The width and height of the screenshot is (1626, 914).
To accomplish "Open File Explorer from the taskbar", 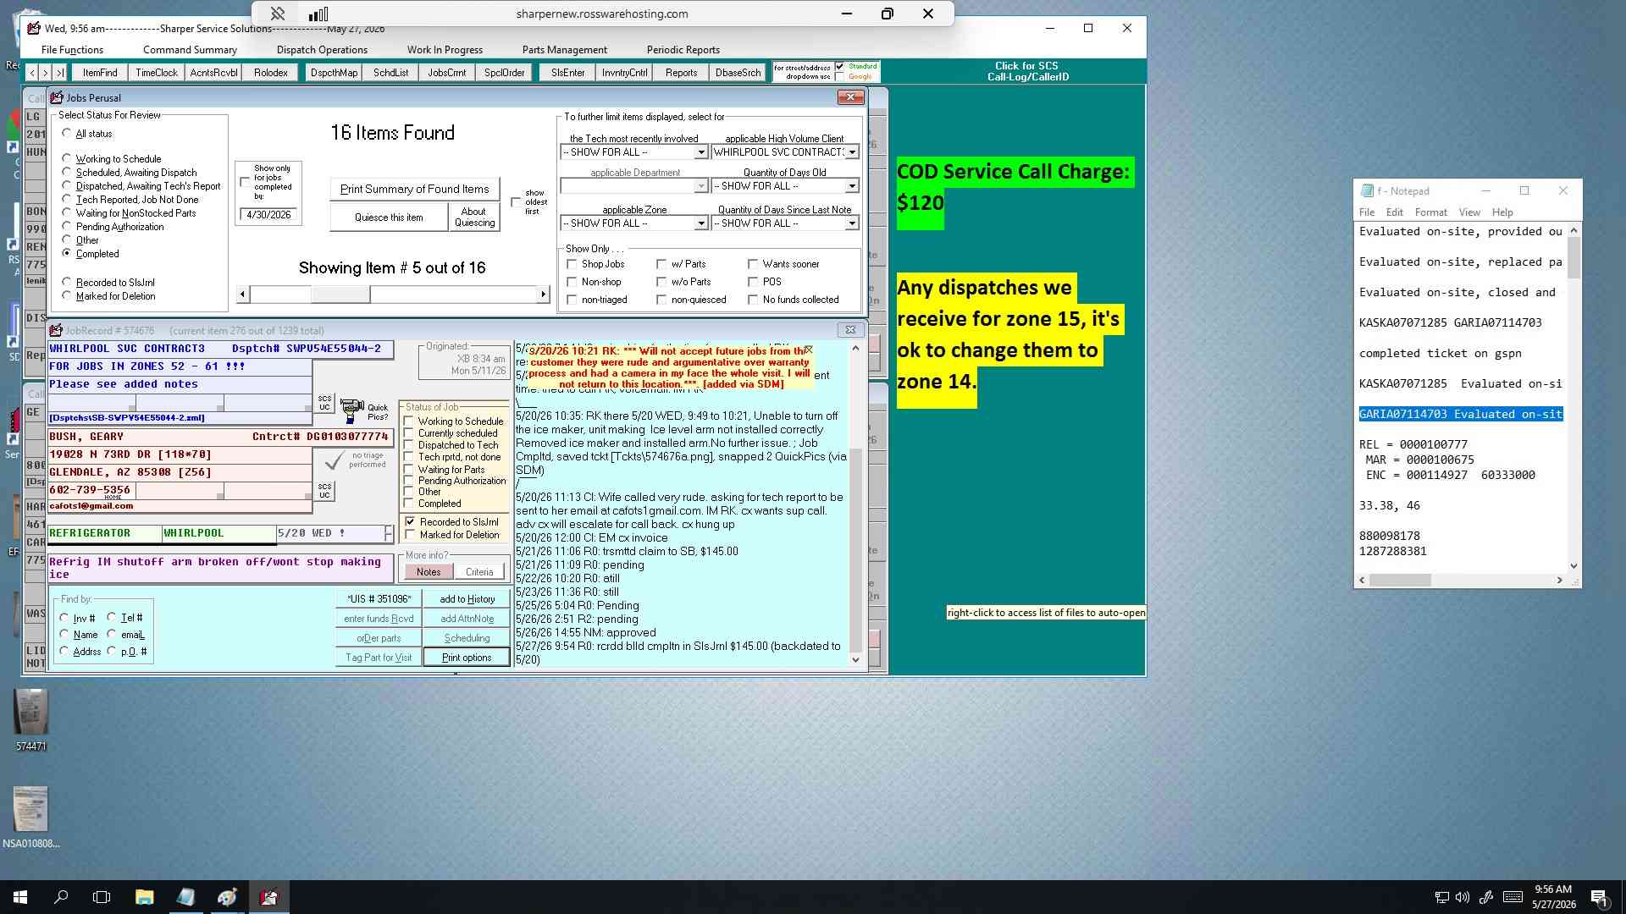I will click(144, 897).
